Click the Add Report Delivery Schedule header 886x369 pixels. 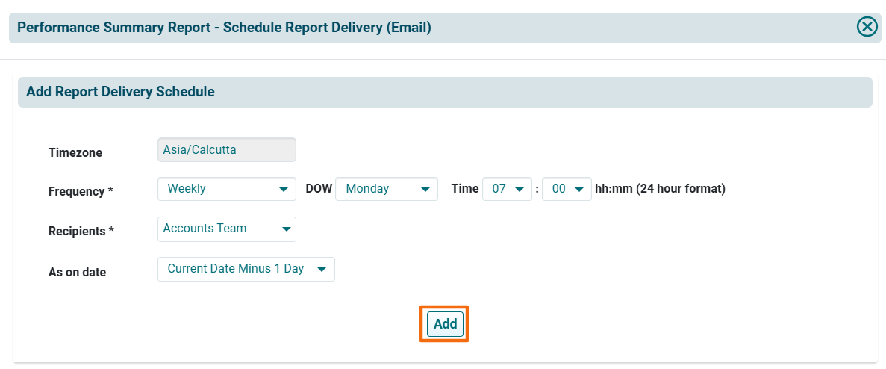(x=120, y=92)
